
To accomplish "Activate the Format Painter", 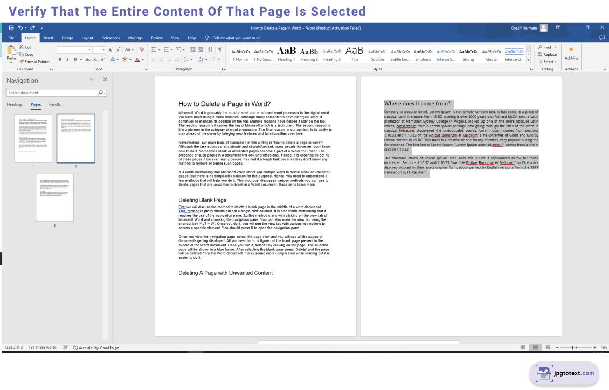I will tap(34, 62).
